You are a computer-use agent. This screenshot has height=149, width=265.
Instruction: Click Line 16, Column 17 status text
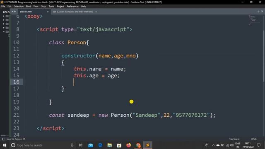click(16, 139)
